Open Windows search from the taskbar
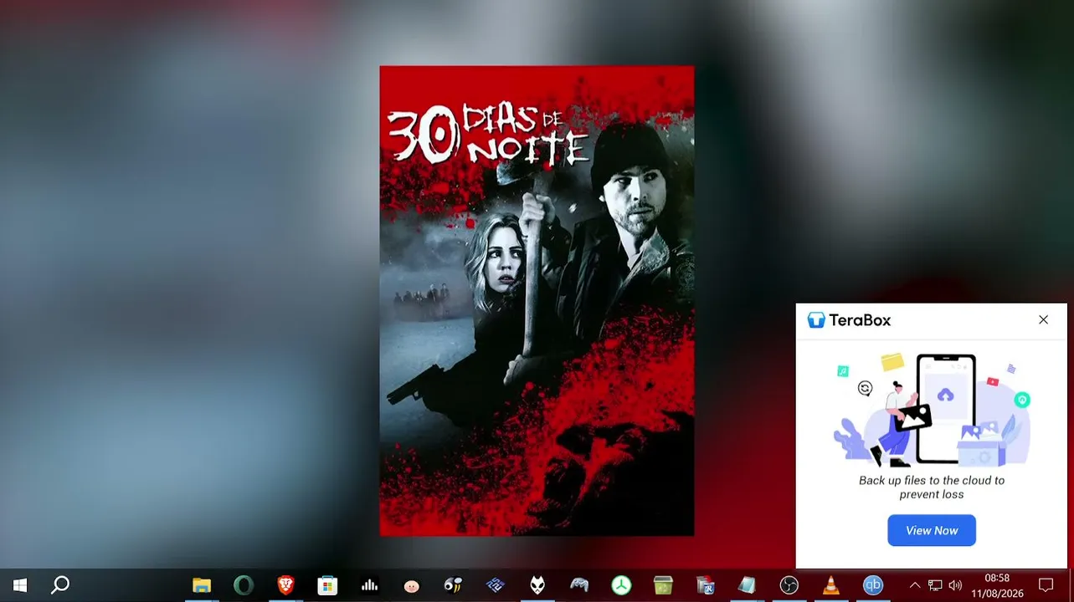 pyautogui.click(x=60, y=585)
